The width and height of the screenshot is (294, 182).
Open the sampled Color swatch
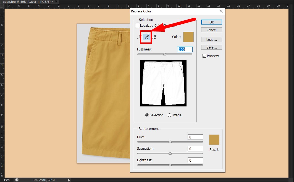click(x=188, y=37)
